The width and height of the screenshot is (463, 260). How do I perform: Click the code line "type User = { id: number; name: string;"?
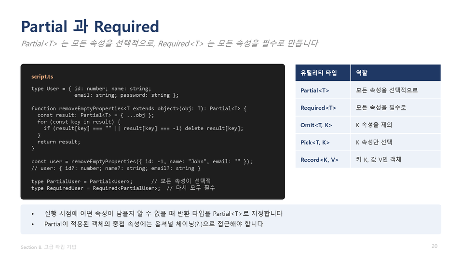91,89
